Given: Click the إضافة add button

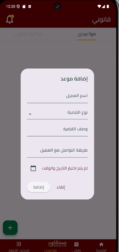Looking at the screenshot, I should coord(39,187).
